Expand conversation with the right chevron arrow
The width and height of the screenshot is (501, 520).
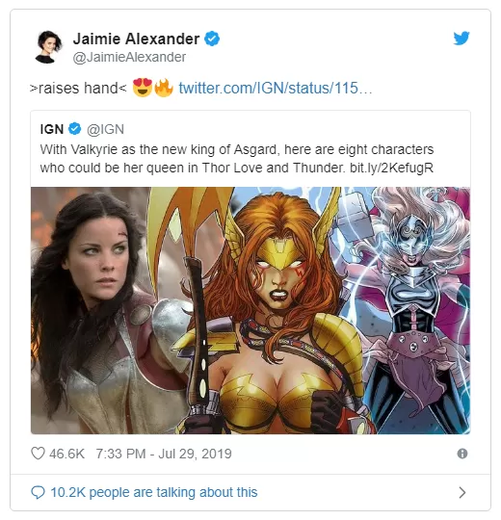[x=462, y=492]
